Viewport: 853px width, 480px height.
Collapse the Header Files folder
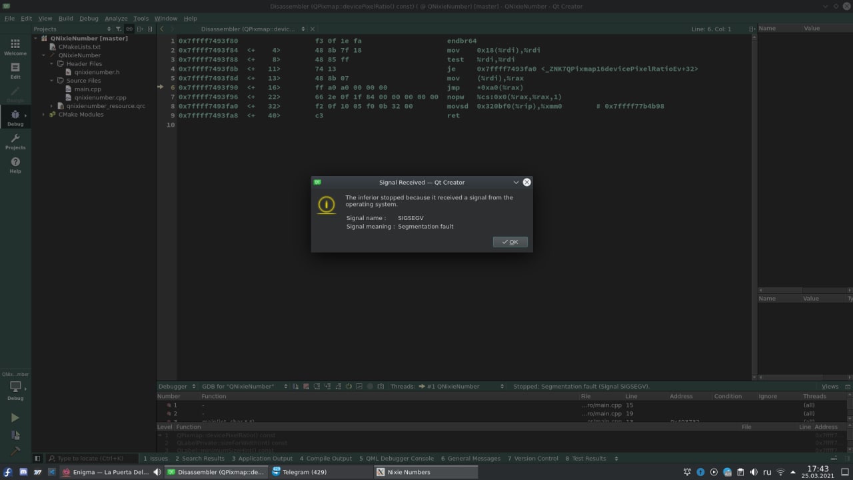pos(52,64)
